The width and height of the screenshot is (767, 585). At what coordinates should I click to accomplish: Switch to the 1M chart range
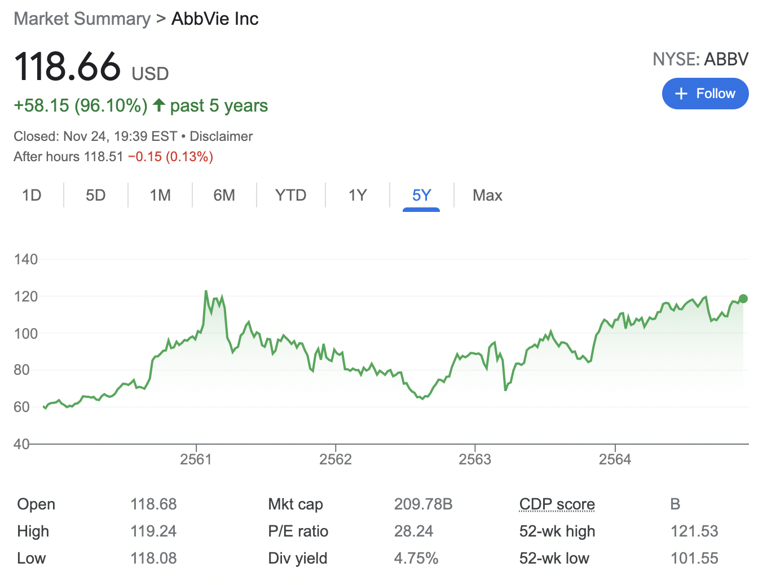[160, 195]
